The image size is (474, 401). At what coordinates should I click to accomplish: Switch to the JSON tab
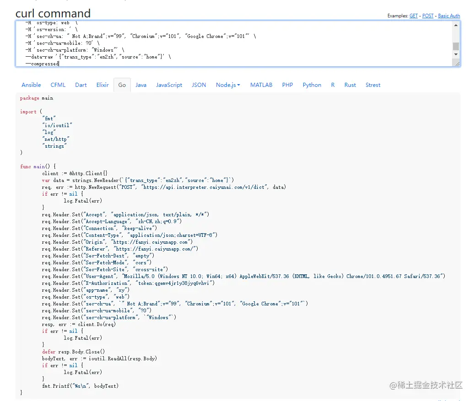pyautogui.click(x=199, y=85)
